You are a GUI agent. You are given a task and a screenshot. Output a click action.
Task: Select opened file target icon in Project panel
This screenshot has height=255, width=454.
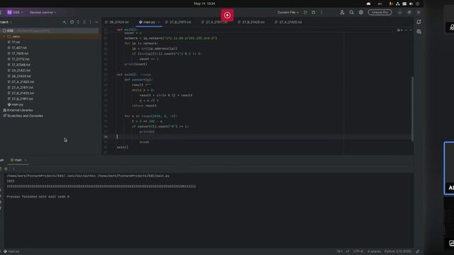click(72, 22)
